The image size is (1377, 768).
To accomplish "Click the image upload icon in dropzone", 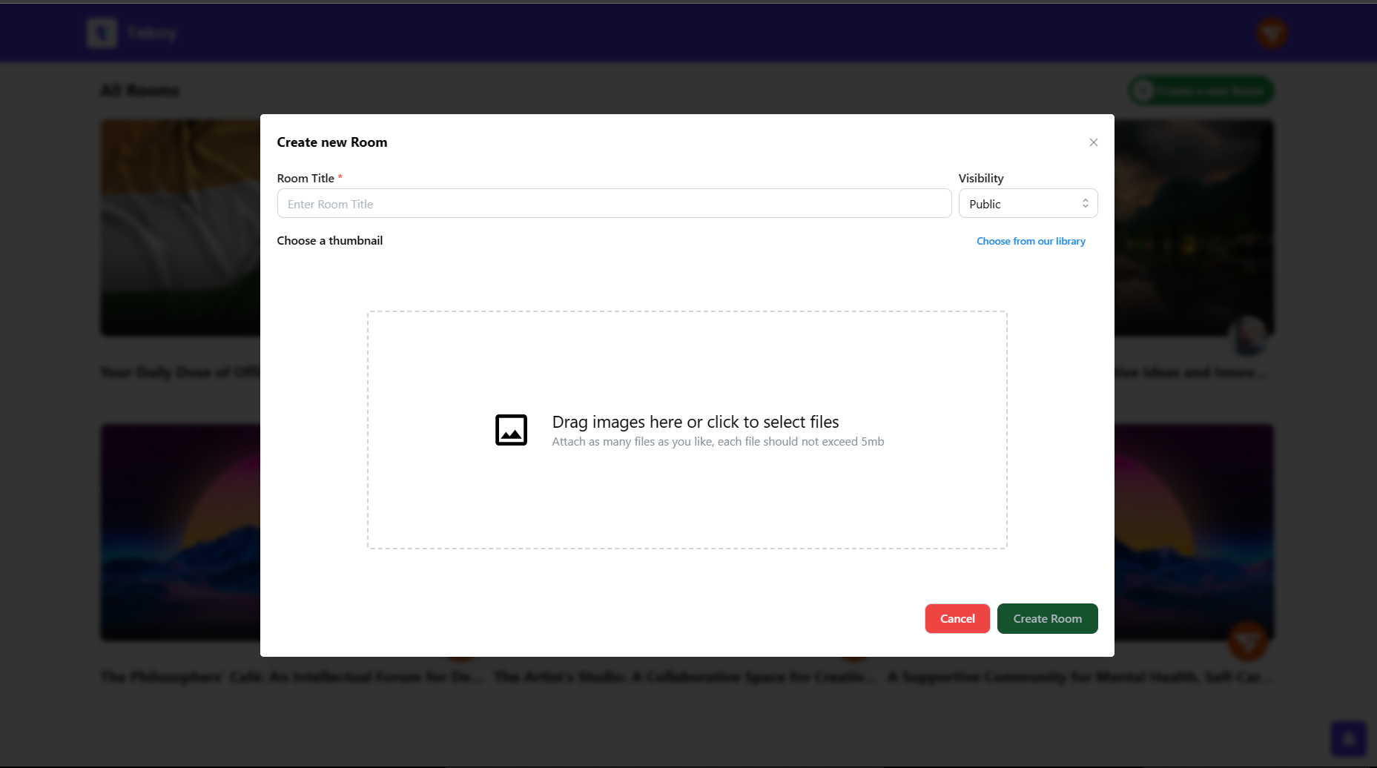I will (x=511, y=430).
